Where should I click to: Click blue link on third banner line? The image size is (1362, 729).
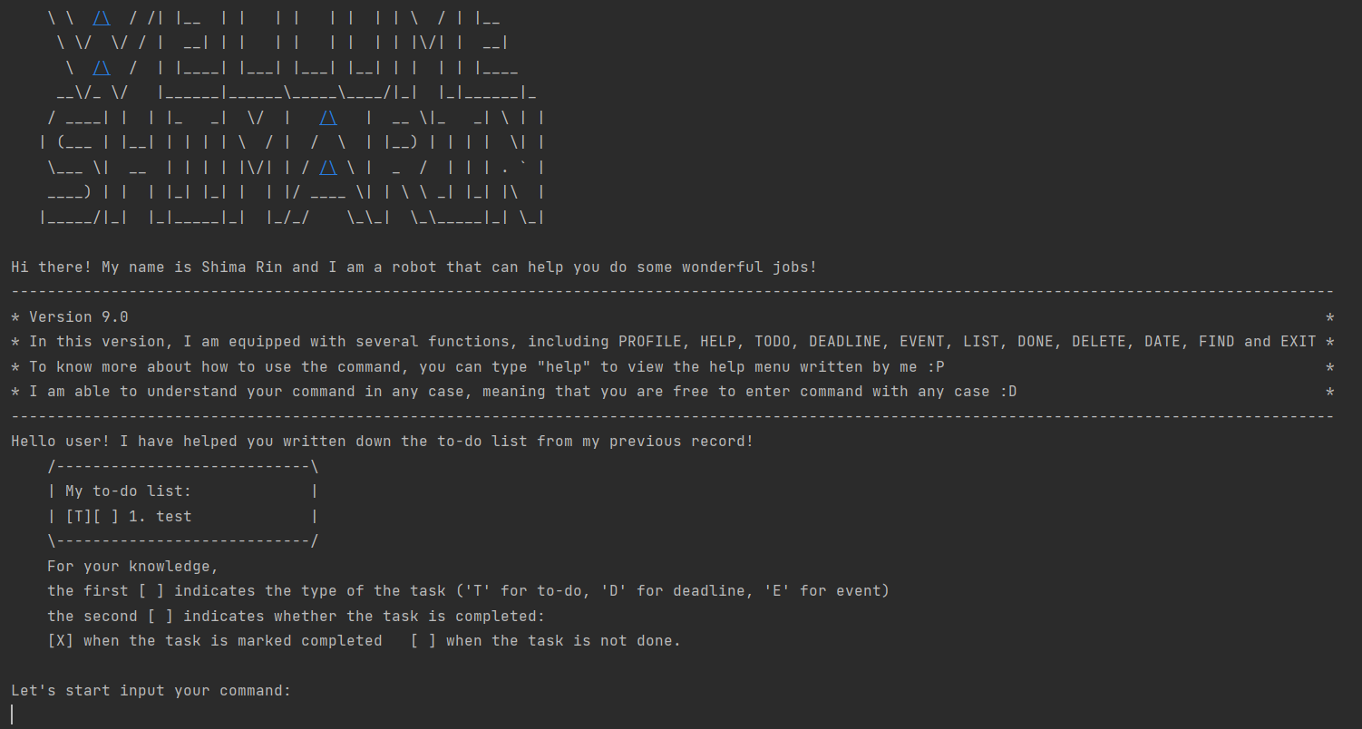102,68
